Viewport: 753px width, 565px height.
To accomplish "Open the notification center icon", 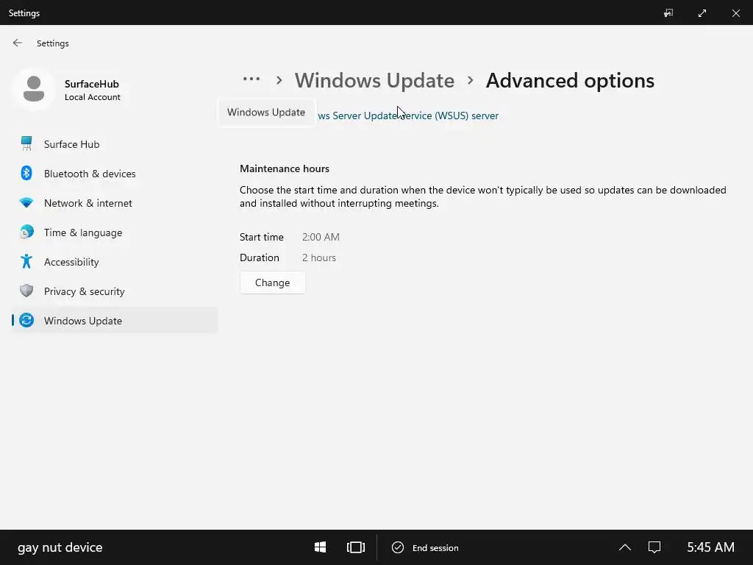I will pyautogui.click(x=654, y=547).
